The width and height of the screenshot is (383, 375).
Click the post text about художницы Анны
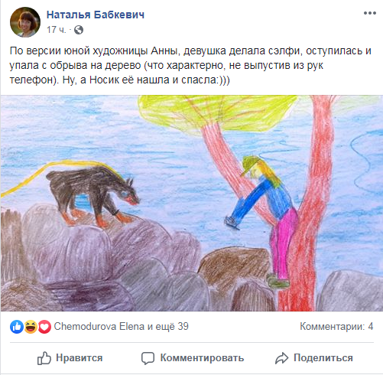coord(190,65)
